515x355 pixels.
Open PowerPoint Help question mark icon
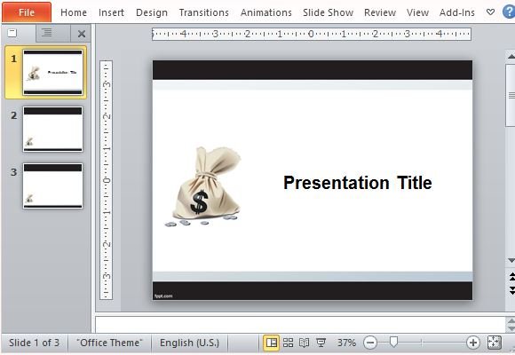pos(509,12)
